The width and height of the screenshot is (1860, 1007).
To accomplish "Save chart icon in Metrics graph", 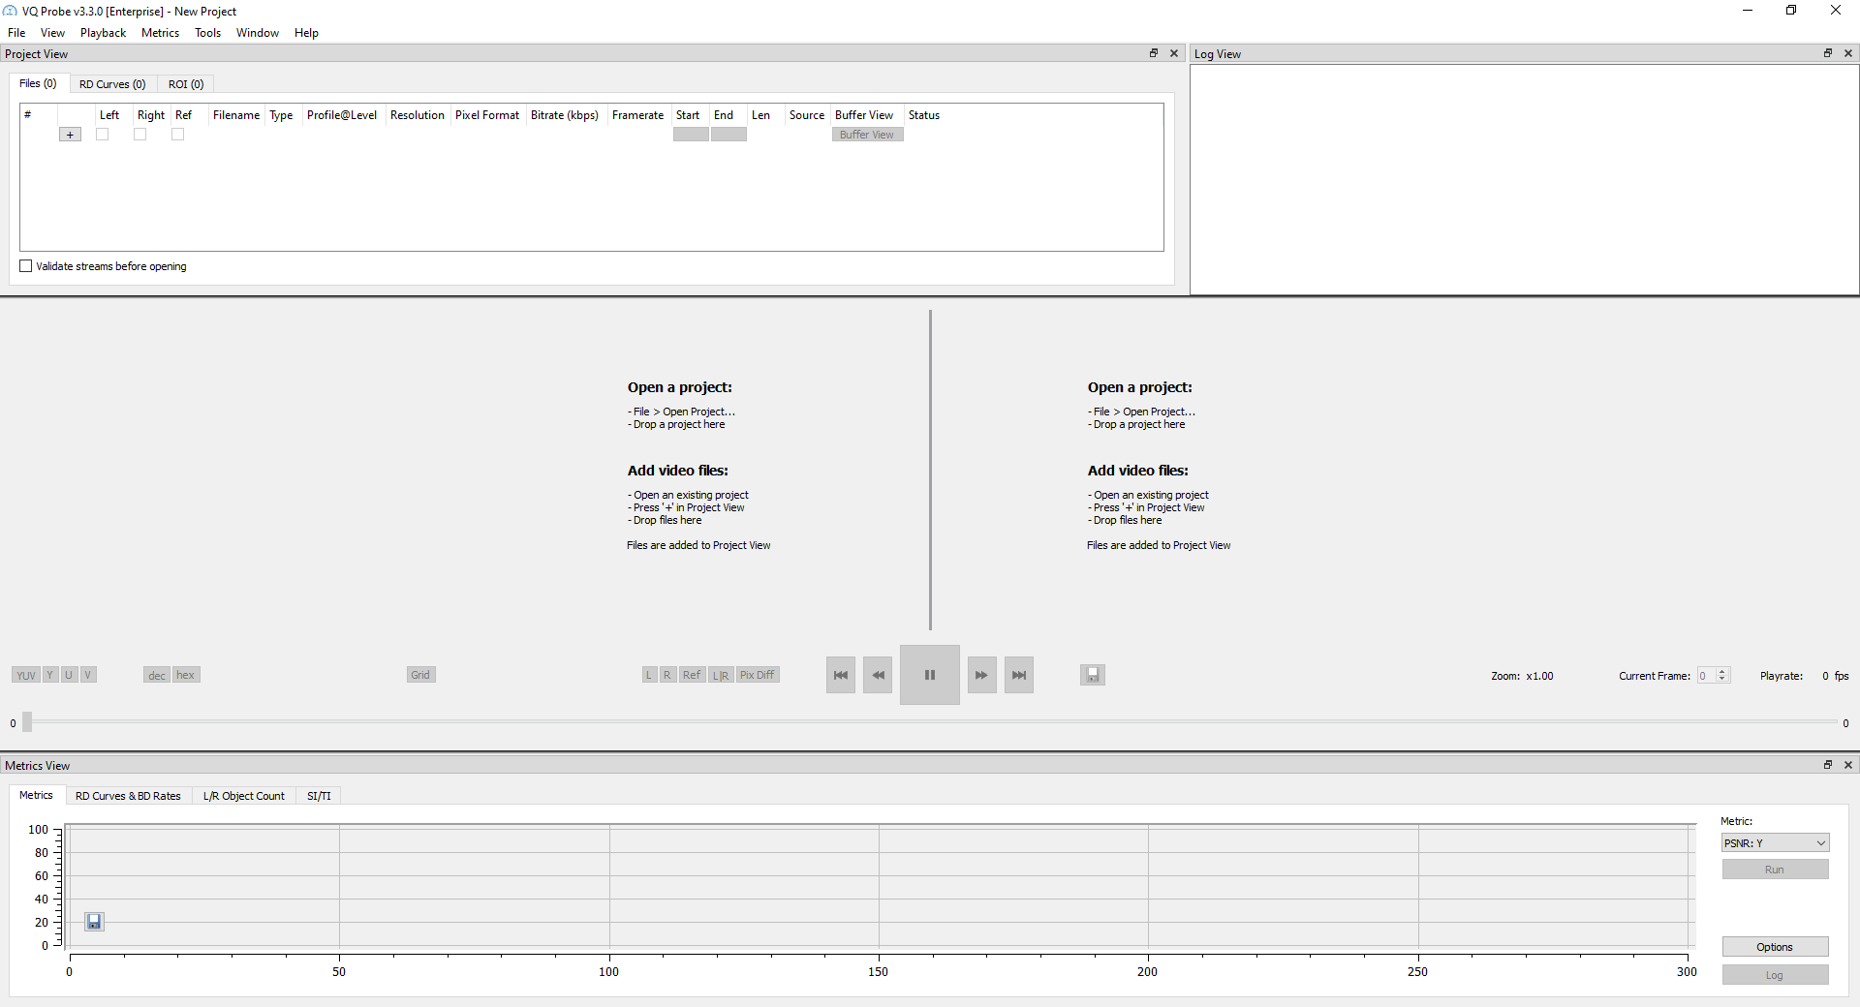I will (94, 922).
